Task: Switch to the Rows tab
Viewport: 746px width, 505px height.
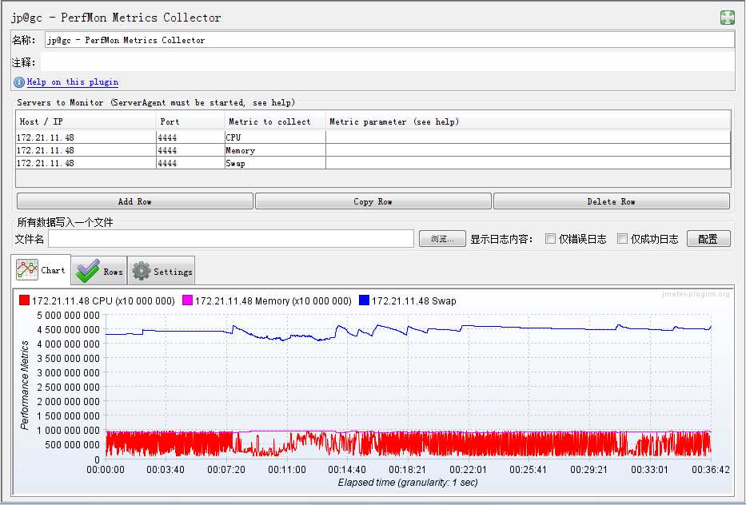Action: (x=99, y=270)
